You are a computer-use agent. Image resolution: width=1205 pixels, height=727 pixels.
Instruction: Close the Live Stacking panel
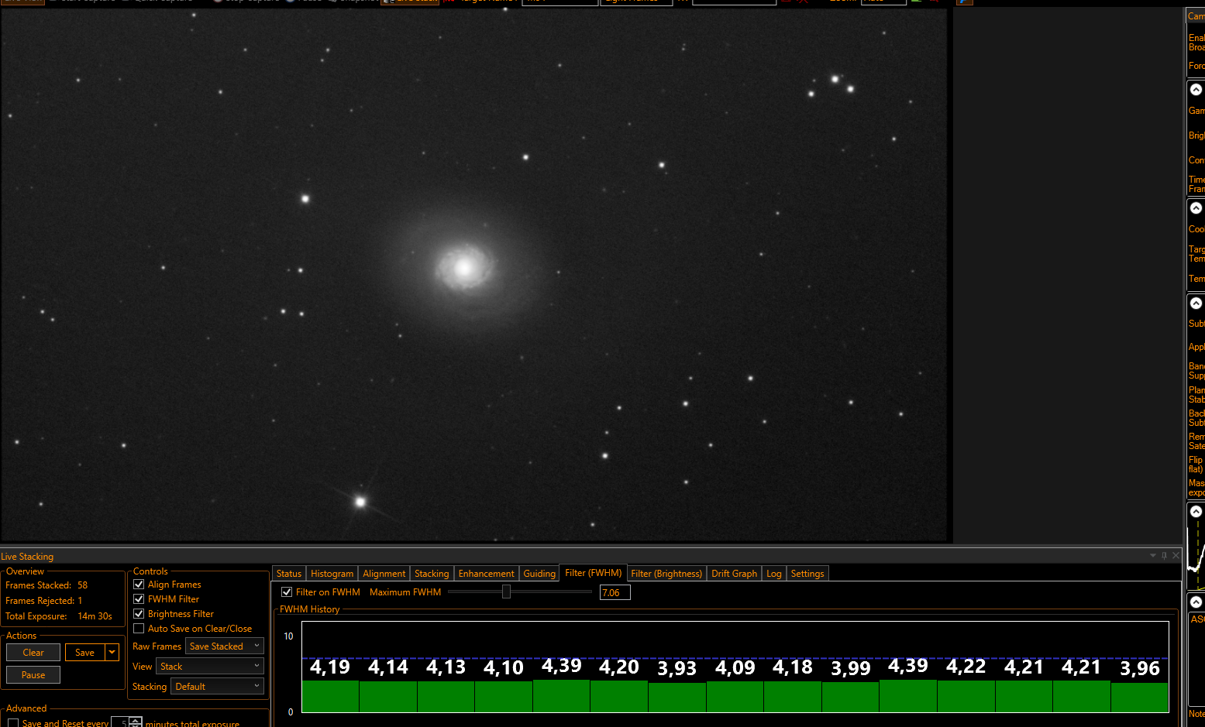[1176, 555]
